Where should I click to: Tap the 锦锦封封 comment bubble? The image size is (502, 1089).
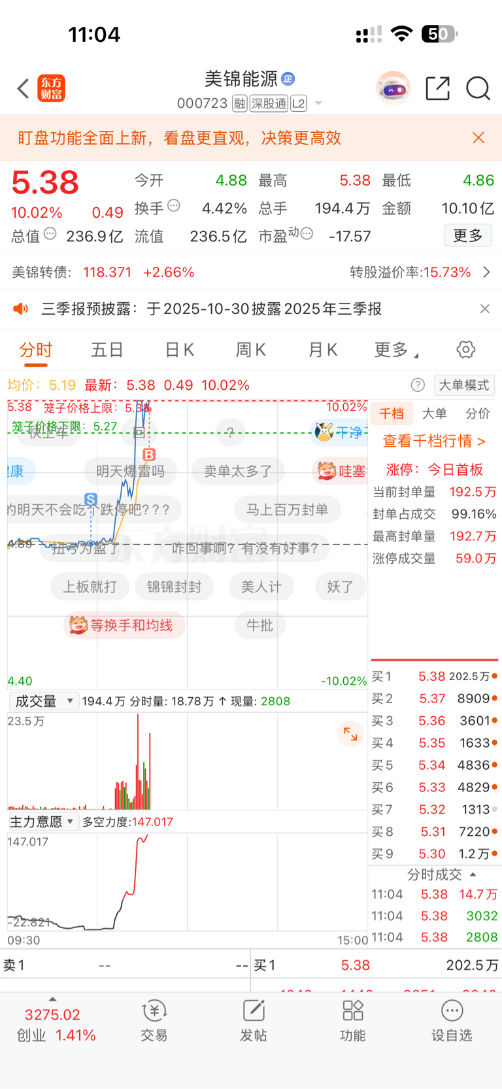click(174, 587)
